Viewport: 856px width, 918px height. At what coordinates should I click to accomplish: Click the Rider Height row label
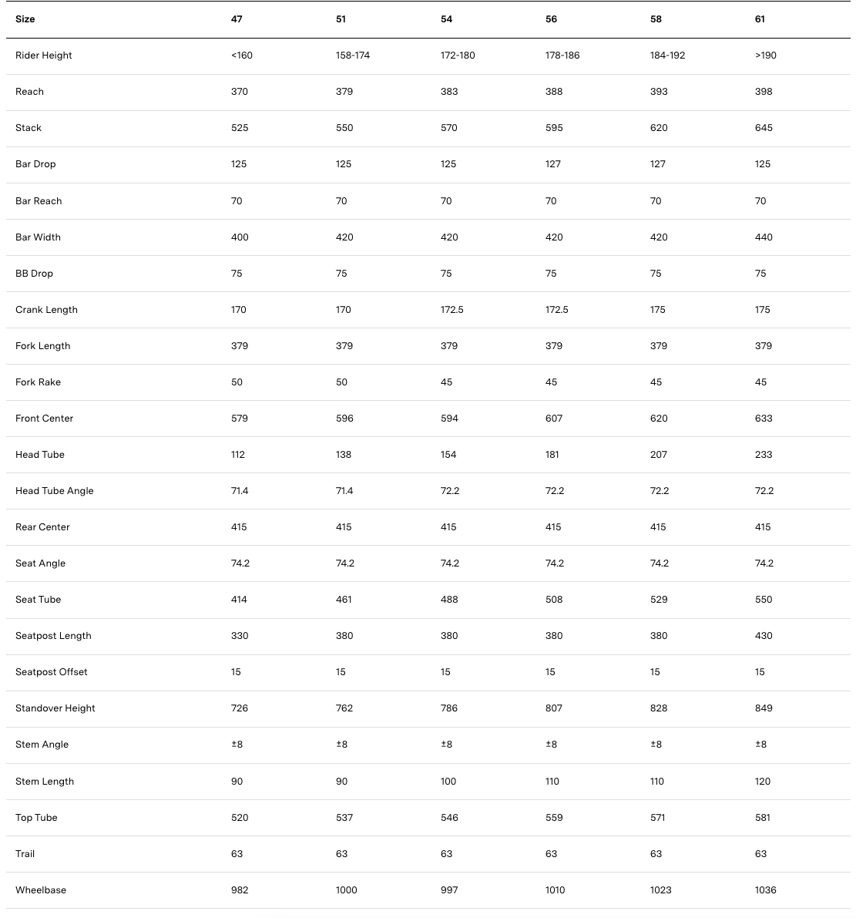44,55
